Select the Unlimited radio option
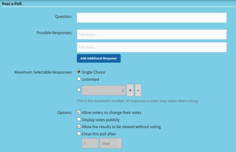236x152 pixels. click(79, 79)
